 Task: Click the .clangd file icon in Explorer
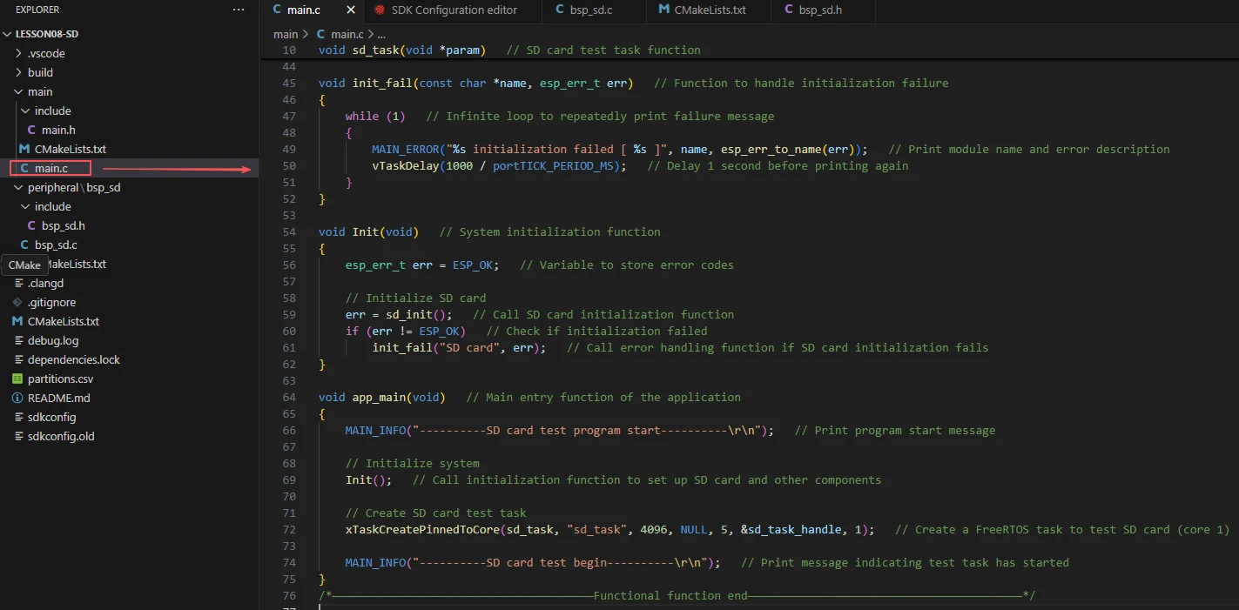17,284
